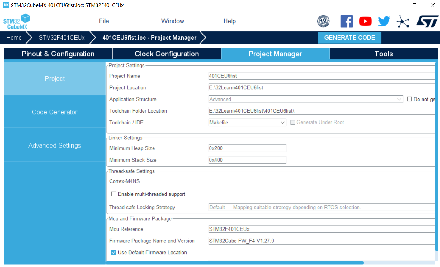Open the YouTube icon link
The width and height of the screenshot is (440, 267).
tap(365, 21)
